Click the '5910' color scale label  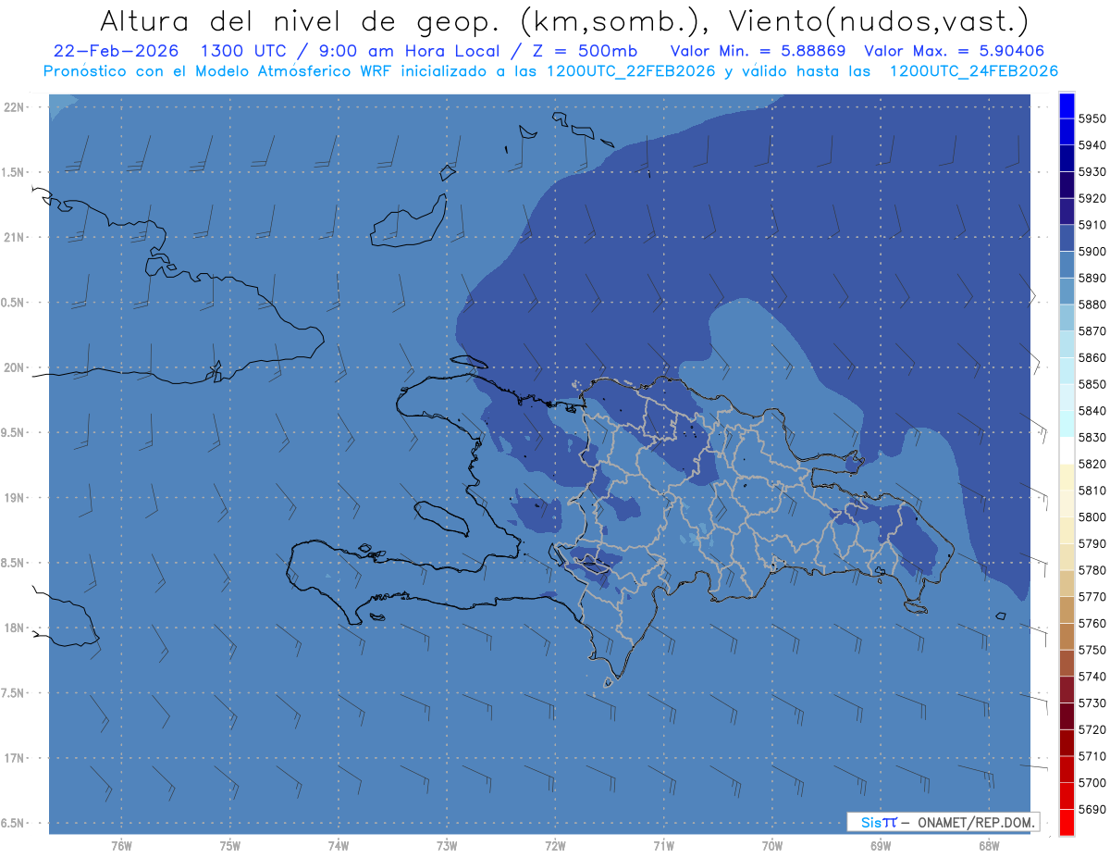(1091, 225)
